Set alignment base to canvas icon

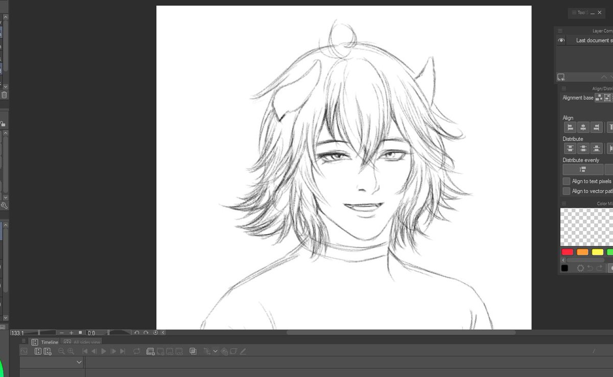point(607,98)
